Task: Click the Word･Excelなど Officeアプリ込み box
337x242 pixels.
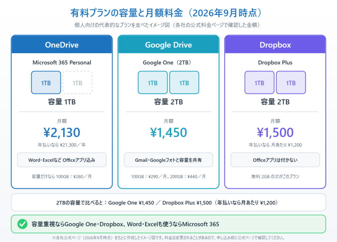Action: pyautogui.click(x=62, y=160)
